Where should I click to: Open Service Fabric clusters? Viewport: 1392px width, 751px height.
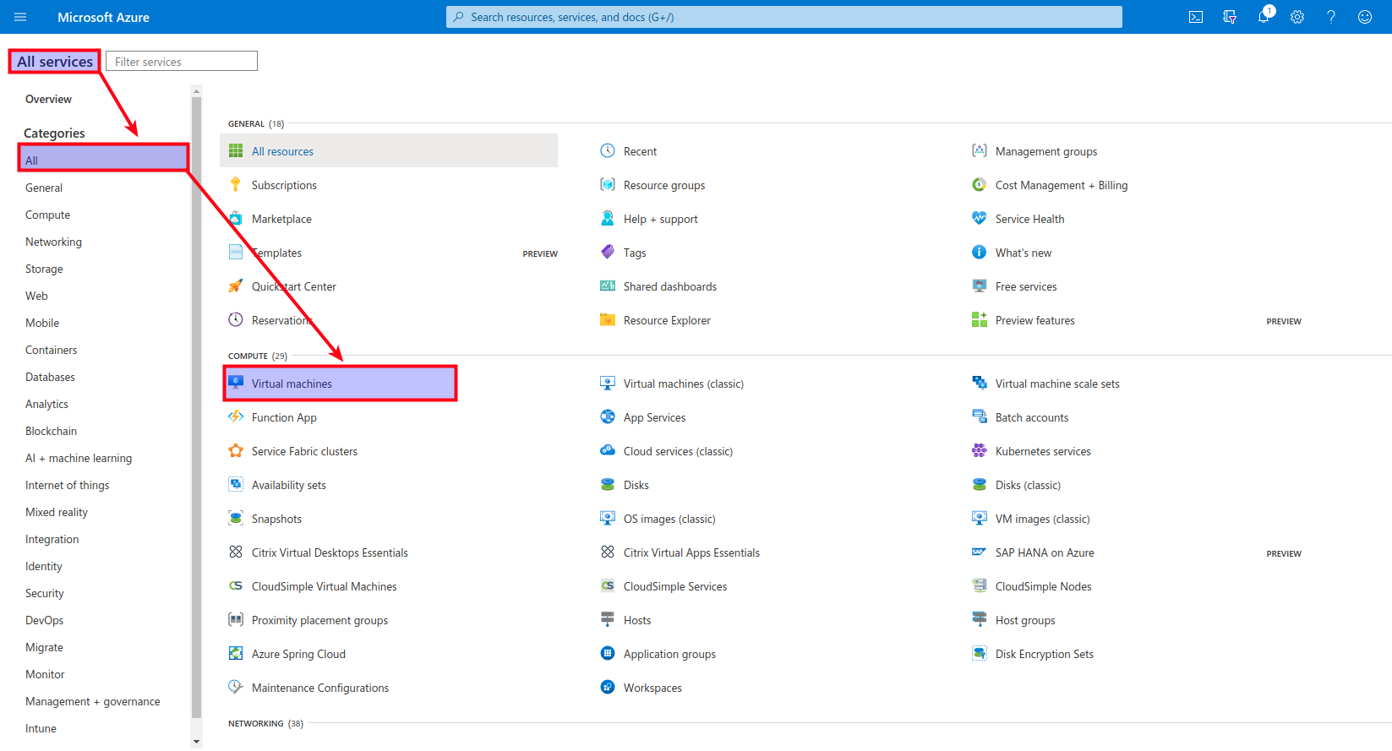[x=304, y=451]
